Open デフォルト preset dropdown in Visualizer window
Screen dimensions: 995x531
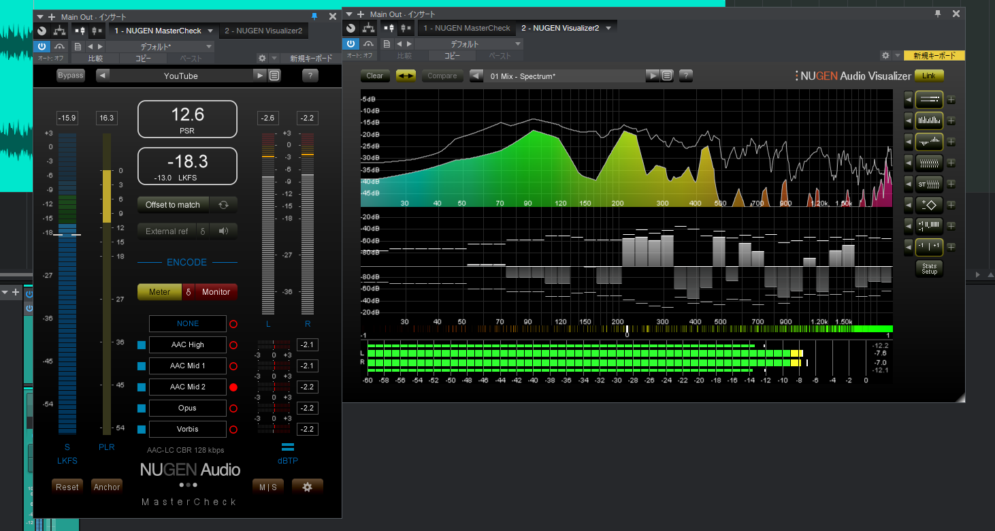470,44
